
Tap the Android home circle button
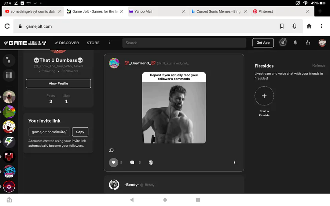[x=165, y=200]
